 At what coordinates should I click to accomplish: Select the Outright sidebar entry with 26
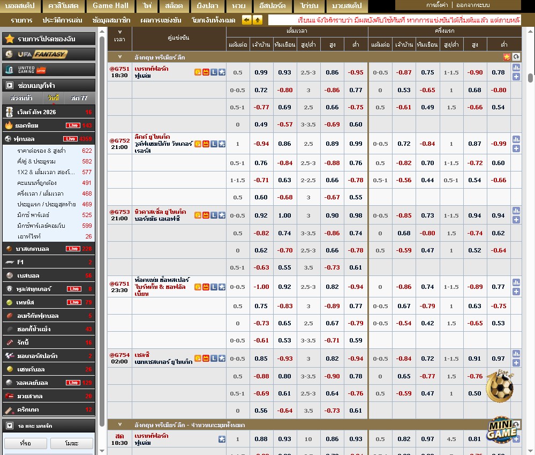click(x=49, y=236)
